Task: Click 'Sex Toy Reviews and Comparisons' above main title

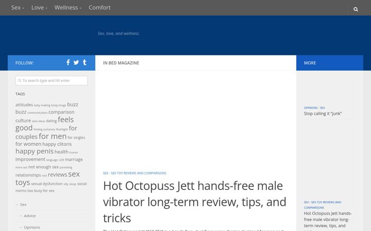Action: pyautogui.click(x=139, y=174)
